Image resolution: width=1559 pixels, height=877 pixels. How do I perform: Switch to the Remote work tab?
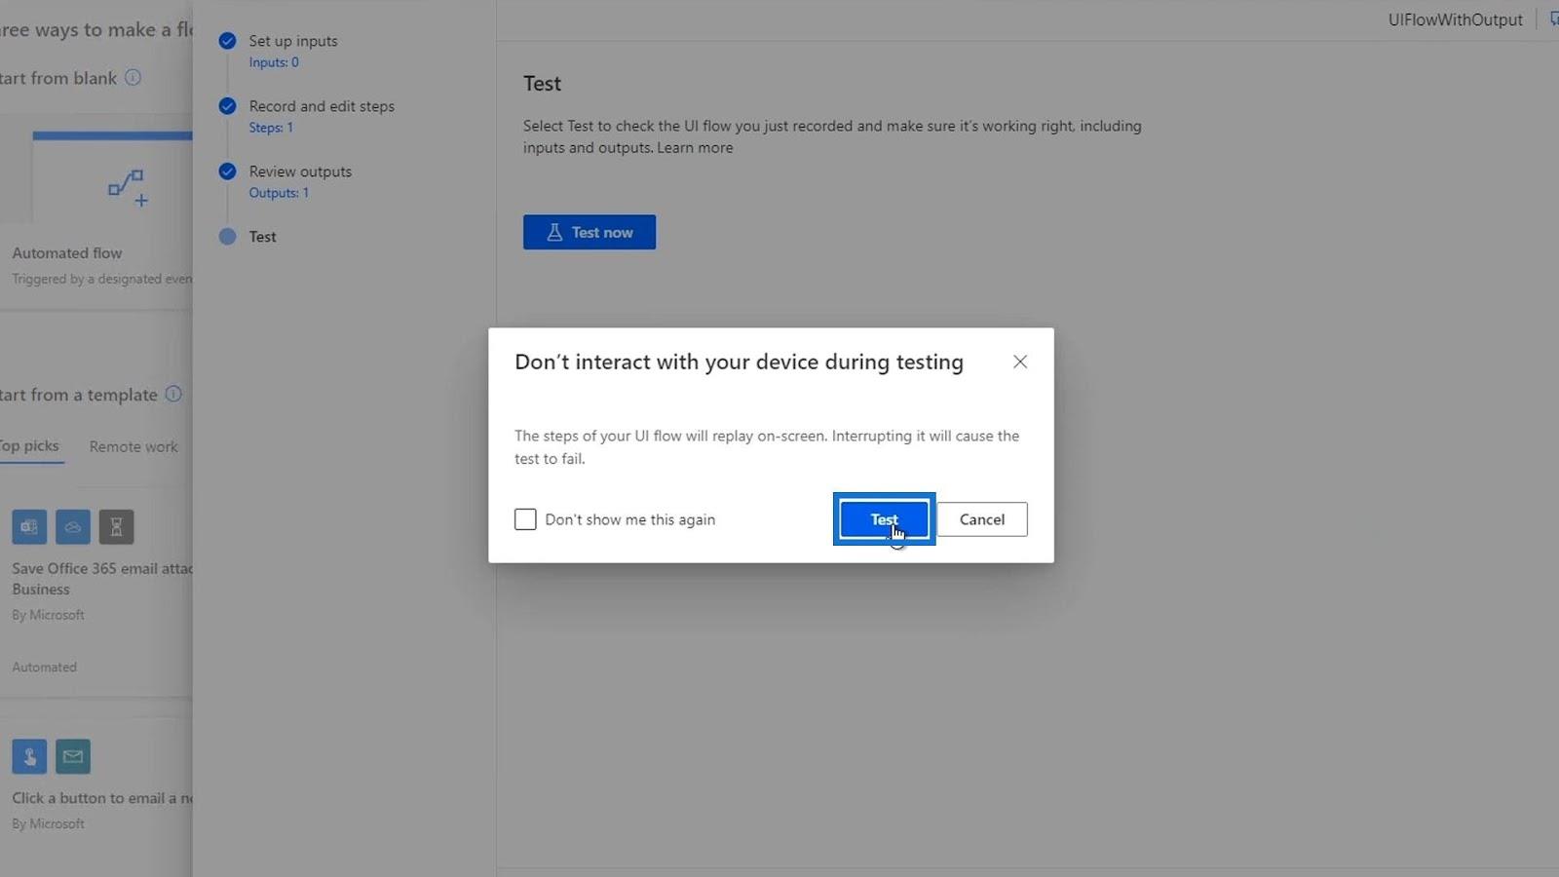(133, 446)
